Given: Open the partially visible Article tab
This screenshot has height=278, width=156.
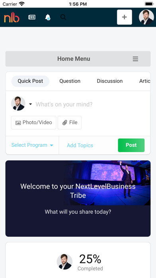Looking at the screenshot, I should click(145, 81).
